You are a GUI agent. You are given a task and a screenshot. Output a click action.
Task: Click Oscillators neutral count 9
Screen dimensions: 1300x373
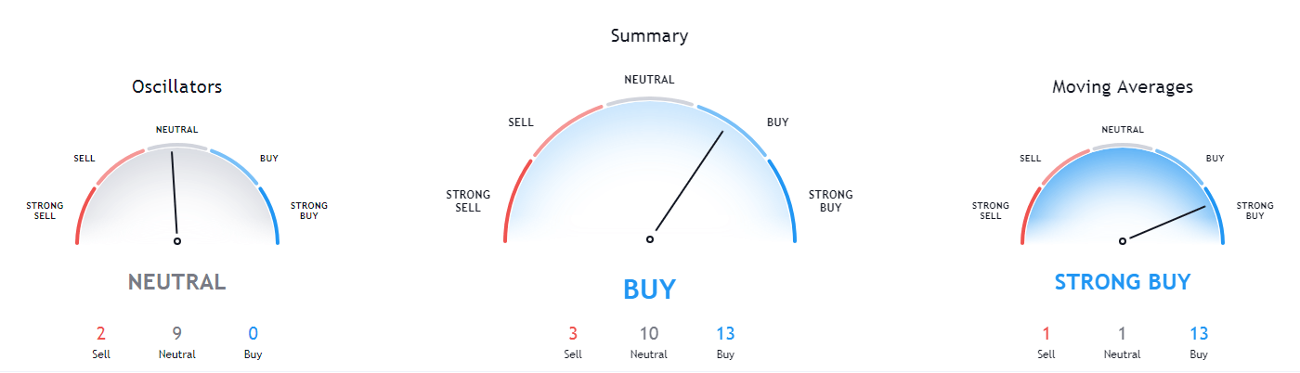click(176, 334)
